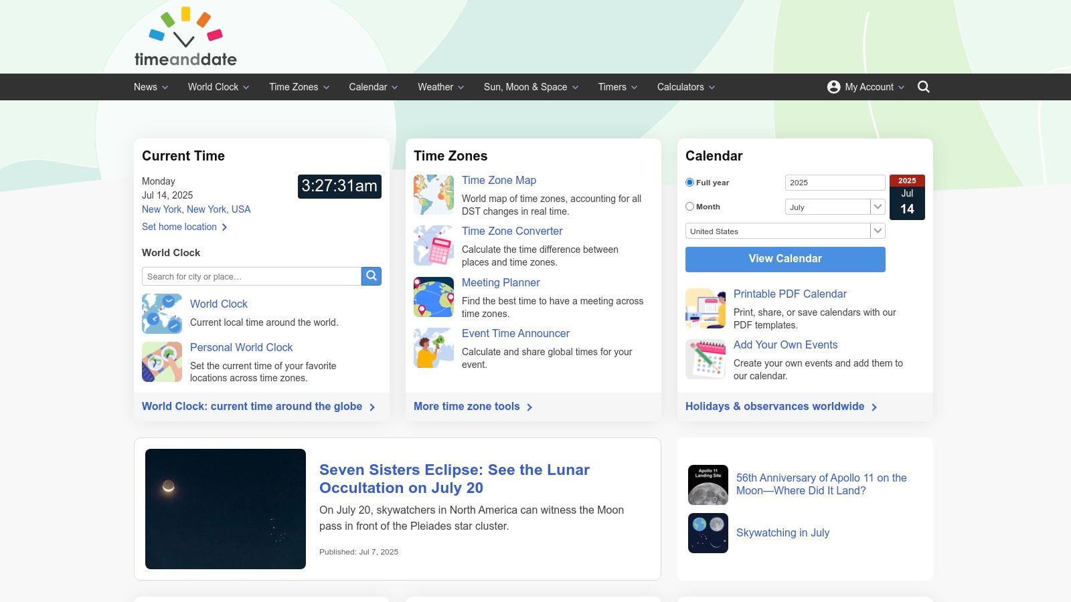Click the Search for city or place field
The image size is (1071, 602).
tap(252, 276)
